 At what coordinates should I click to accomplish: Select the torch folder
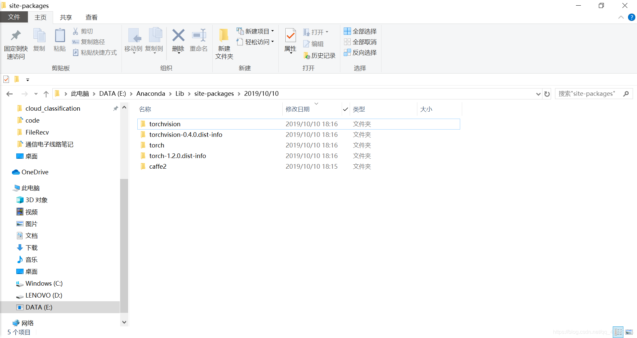(298, 145)
